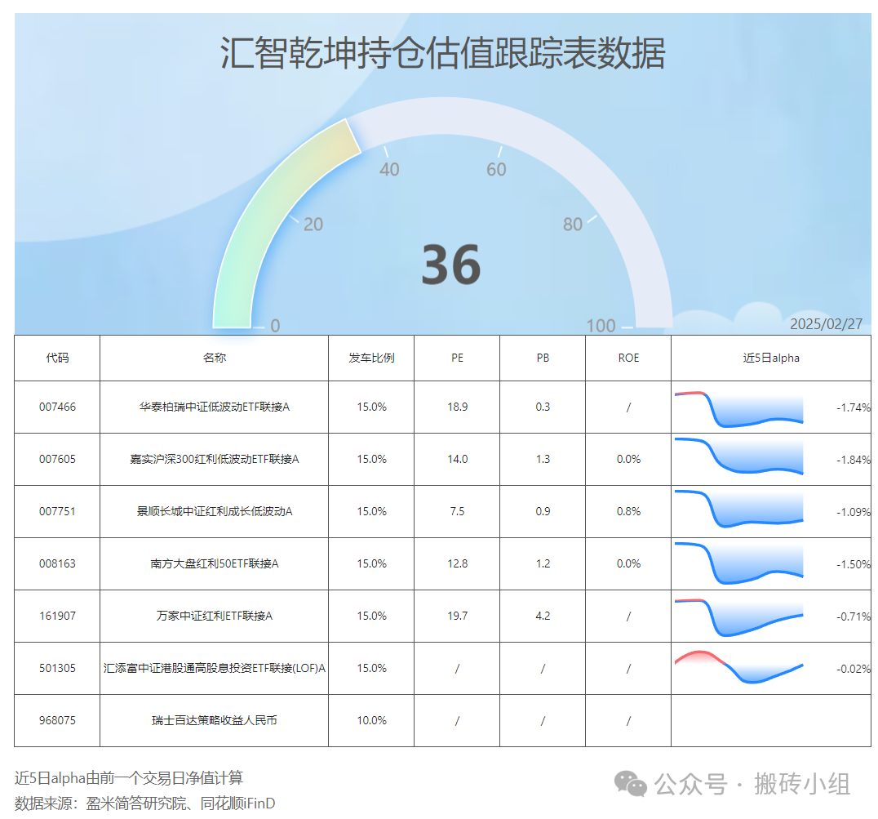Click fund code 007751

coord(57,511)
